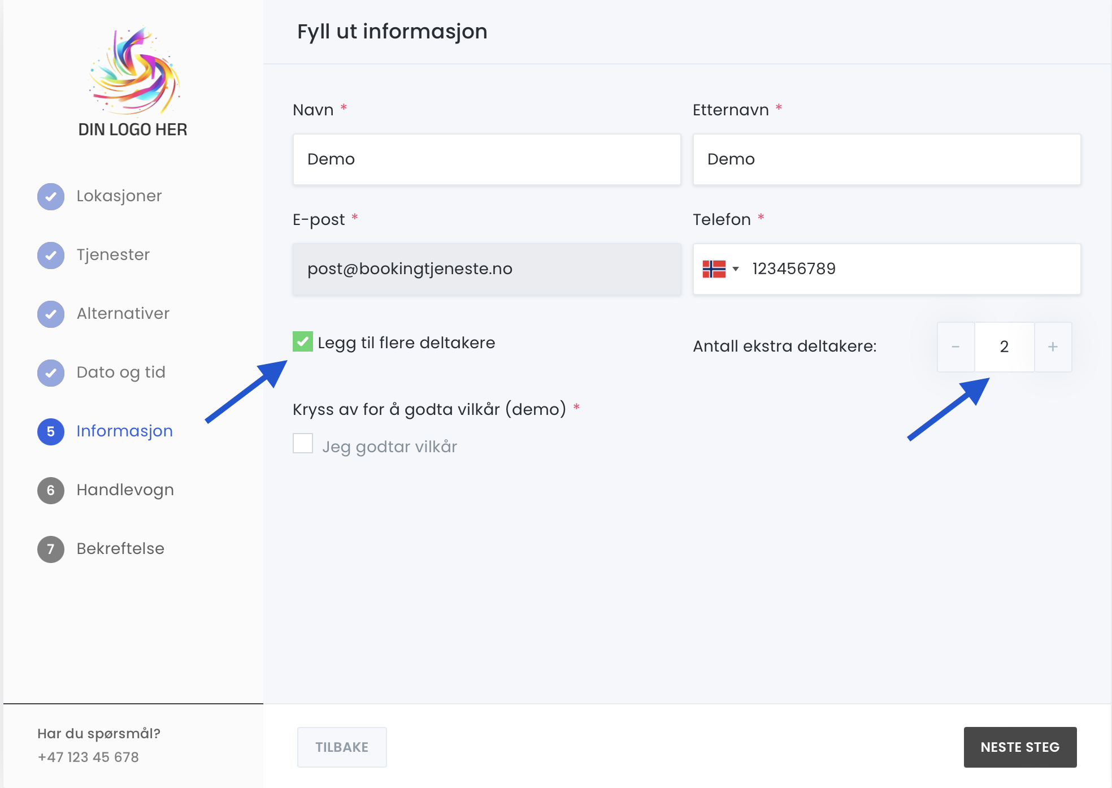Click the DIN LOGO HER logo image
The width and height of the screenshot is (1112, 788).
coord(133,82)
